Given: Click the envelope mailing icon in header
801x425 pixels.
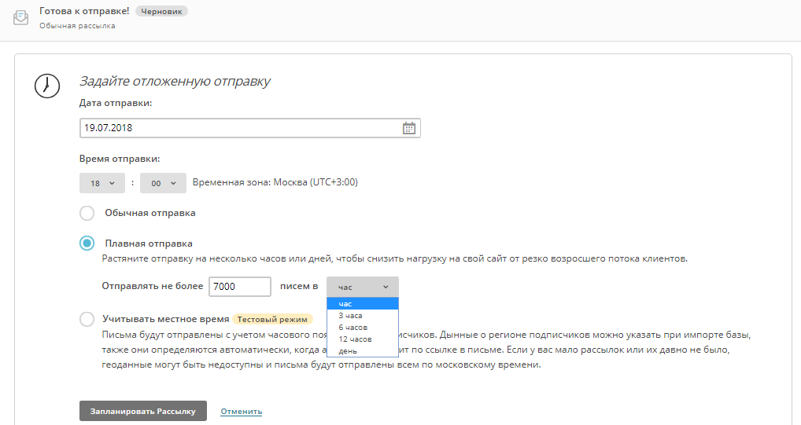Looking at the screenshot, I should [21, 17].
